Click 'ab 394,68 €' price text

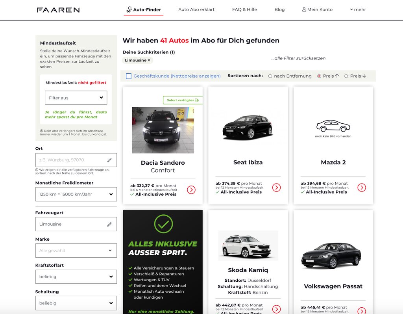point(313,183)
